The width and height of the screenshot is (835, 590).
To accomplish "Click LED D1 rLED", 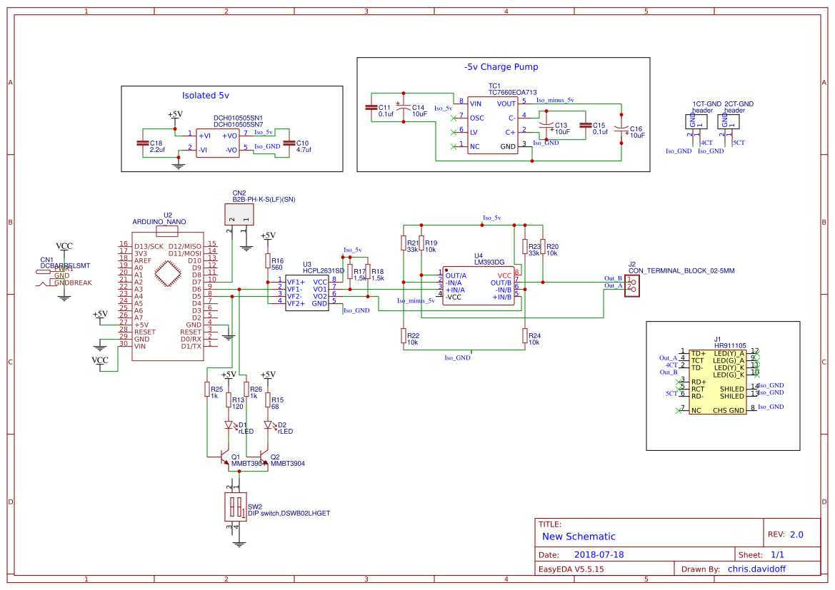I will [x=230, y=424].
